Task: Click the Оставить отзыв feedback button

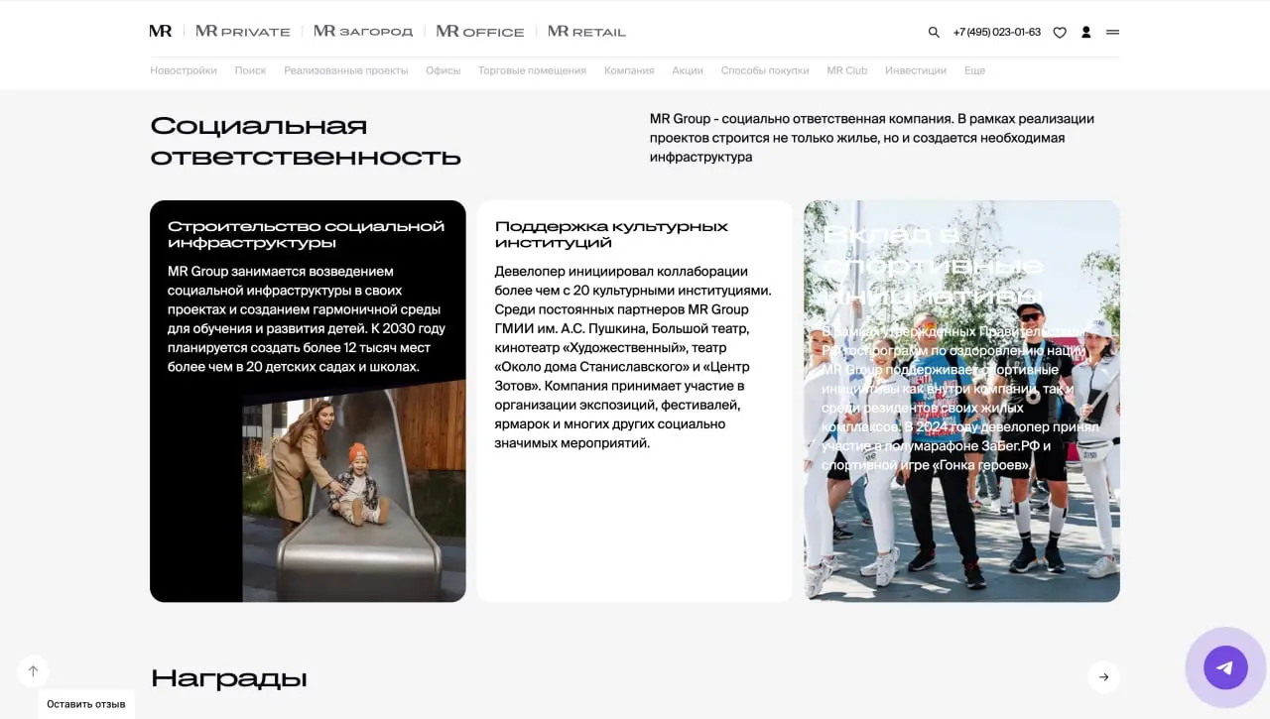Action: [86, 704]
